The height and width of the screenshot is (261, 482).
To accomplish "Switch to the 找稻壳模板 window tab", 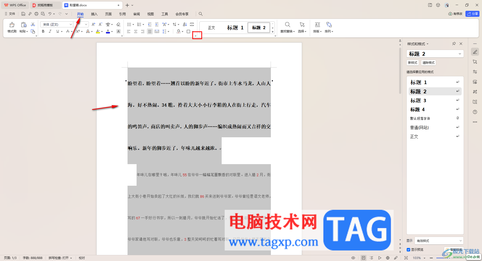I will [45, 5].
